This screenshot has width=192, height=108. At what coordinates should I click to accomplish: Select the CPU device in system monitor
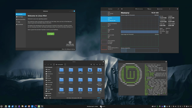click(x=110, y=14)
